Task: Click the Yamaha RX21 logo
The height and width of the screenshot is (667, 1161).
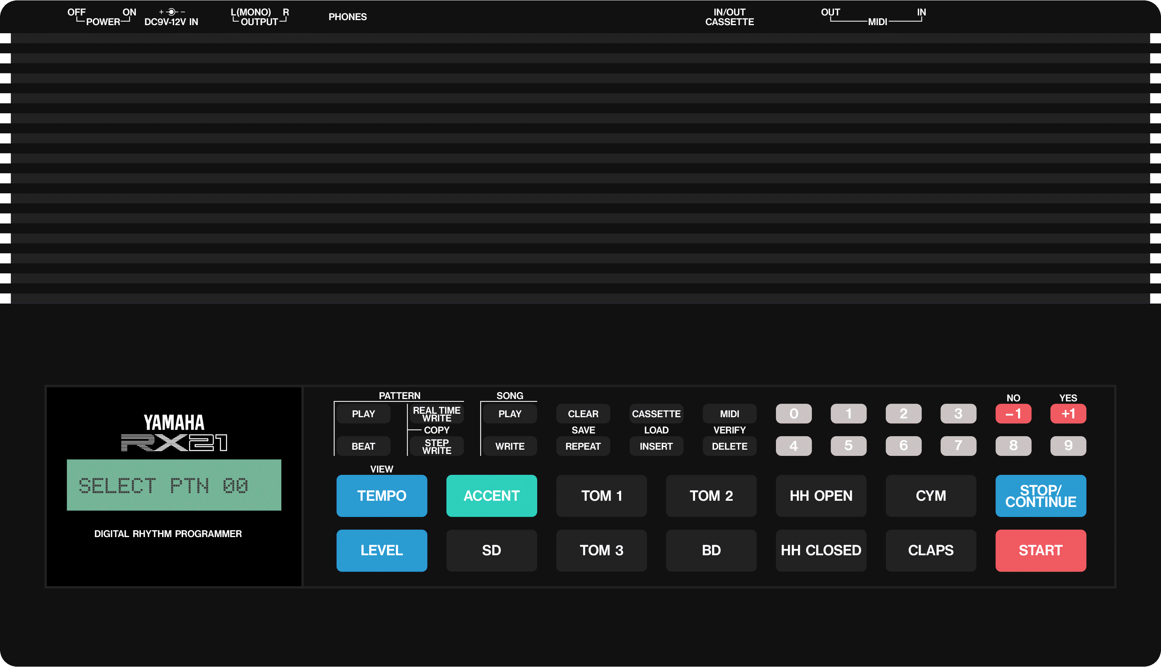Action: 174,433
